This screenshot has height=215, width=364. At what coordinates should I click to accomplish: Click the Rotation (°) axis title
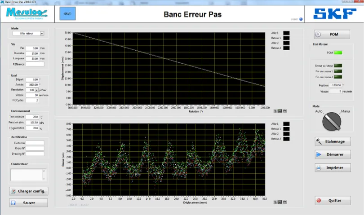click(195, 112)
